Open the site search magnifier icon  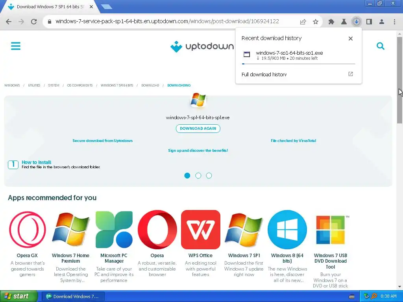point(381,46)
